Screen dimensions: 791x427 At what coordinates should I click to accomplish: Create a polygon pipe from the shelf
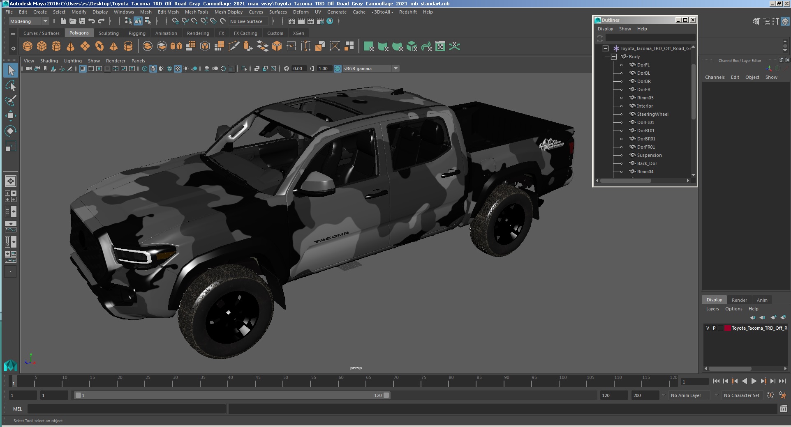coord(128,46)
